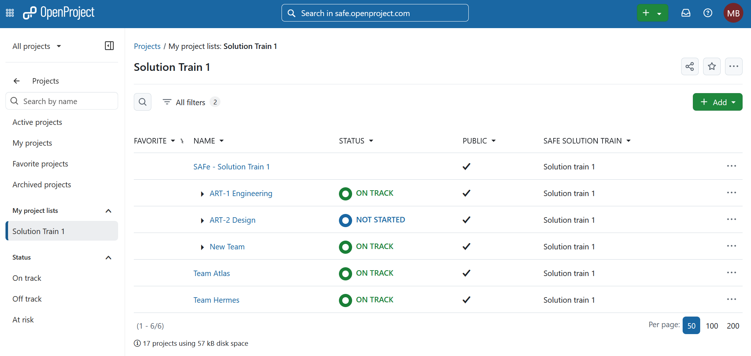Screen dimensions: 751x356
Task: Open the Favorite column dropdown
Action: tap(173, 141)
